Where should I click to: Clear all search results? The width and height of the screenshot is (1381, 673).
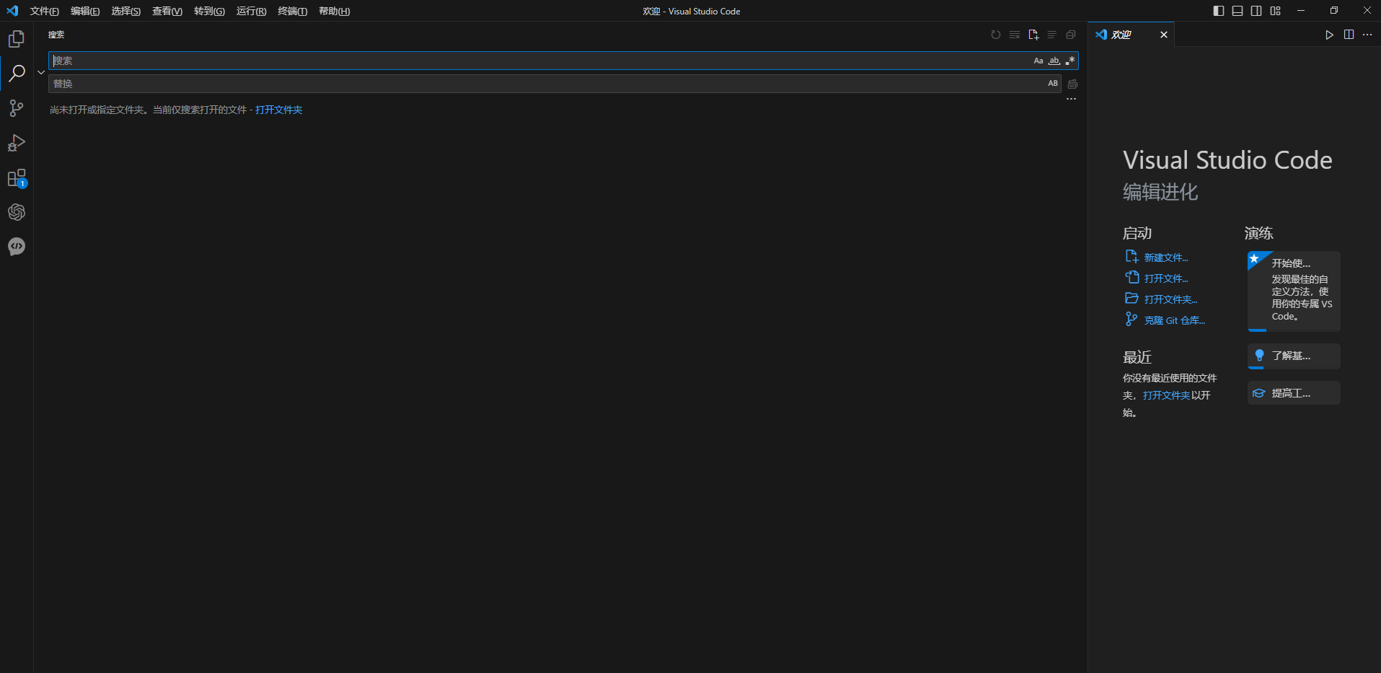(1015, 35)
